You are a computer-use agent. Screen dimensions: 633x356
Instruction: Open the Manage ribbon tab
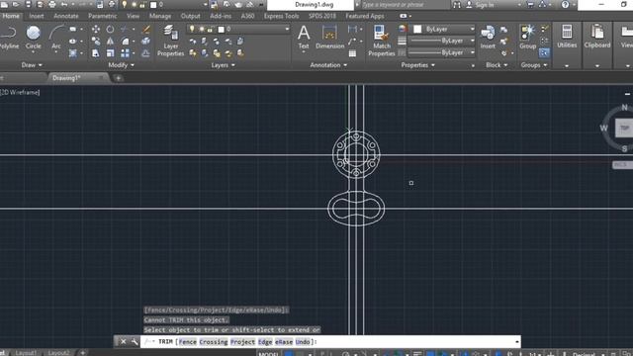(160, 16)
